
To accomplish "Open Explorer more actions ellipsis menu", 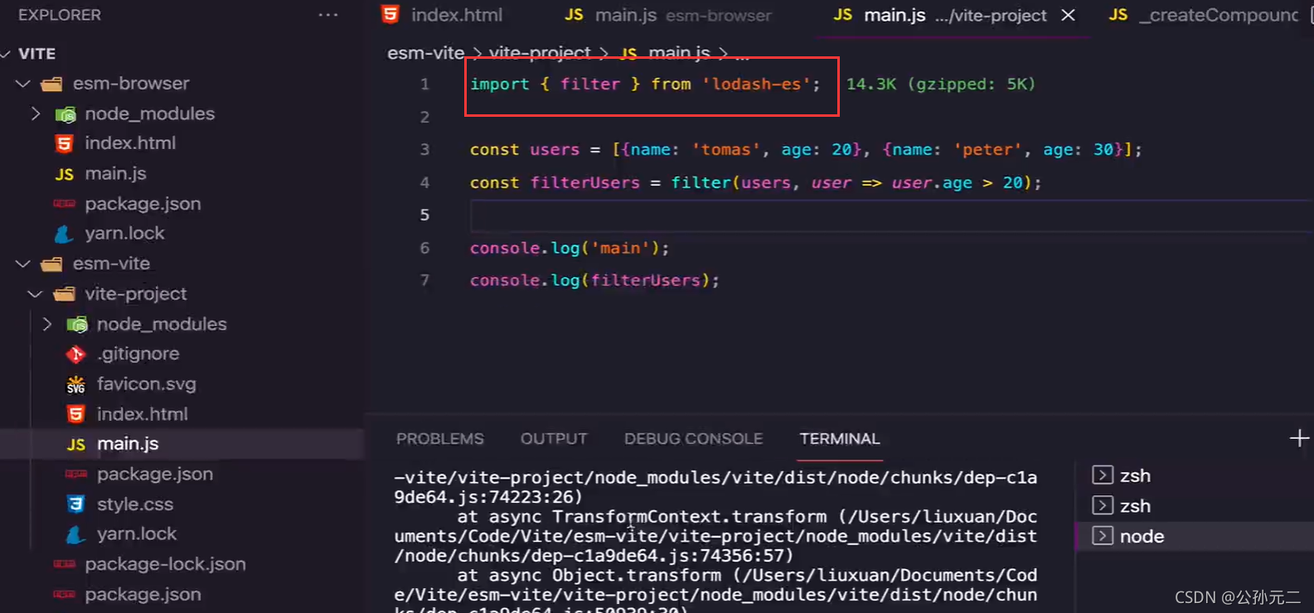I will pyautogui.click(x=328, y=15).
